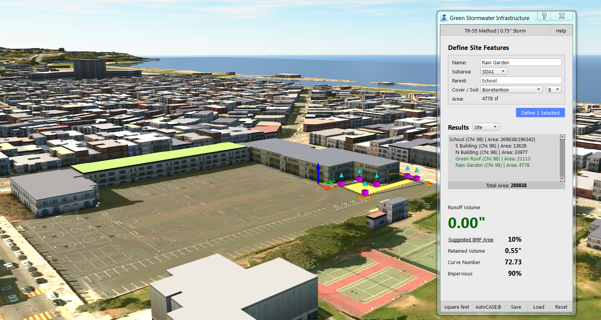Select the N Building results row
The width and height of the screenshot is (601, 320).
coord(491,152)
